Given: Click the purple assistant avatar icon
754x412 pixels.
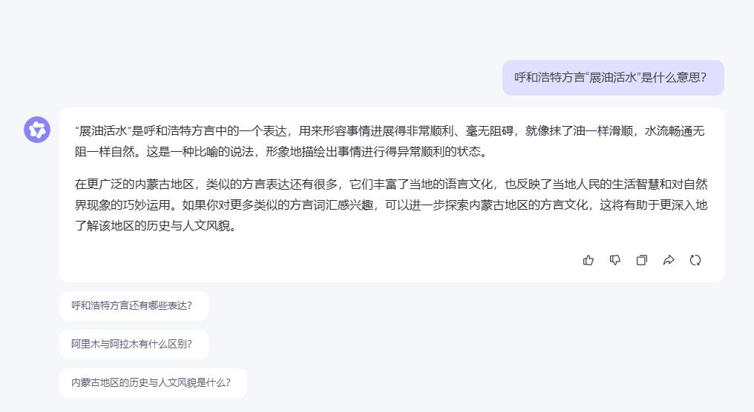Looking at the screenshot, I should [37, 130].
